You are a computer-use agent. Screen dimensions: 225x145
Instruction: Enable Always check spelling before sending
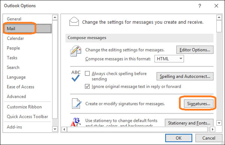pos(87,74)
